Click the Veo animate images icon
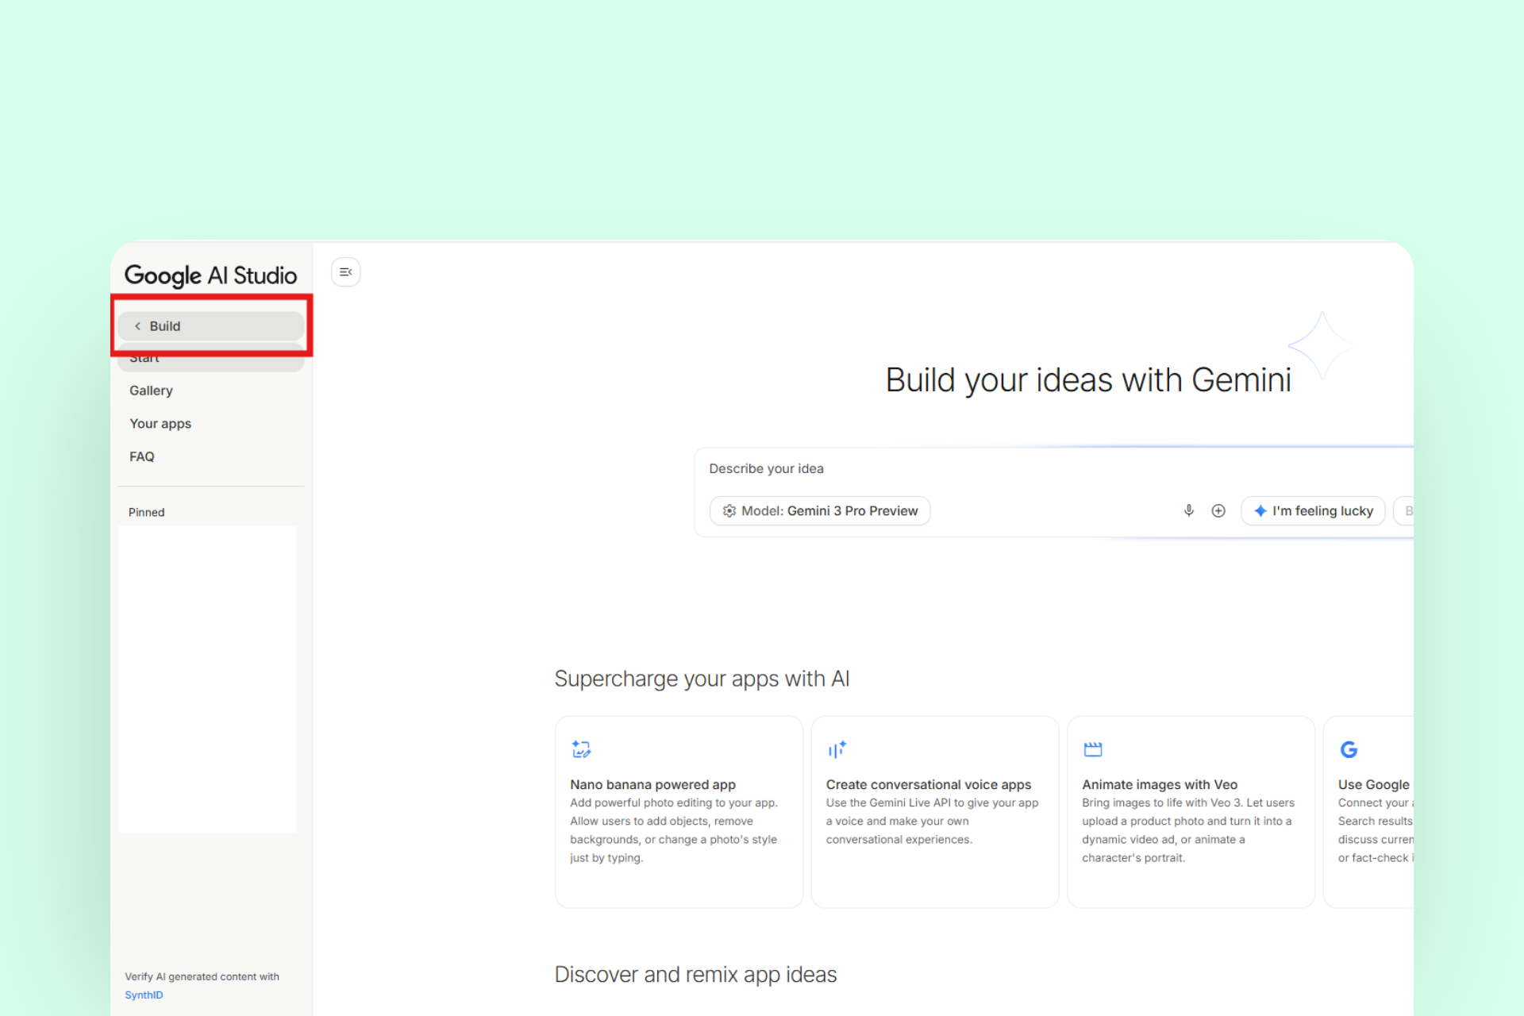The width and height of the screenshot is (1524, 1016). click(1093, 749)
